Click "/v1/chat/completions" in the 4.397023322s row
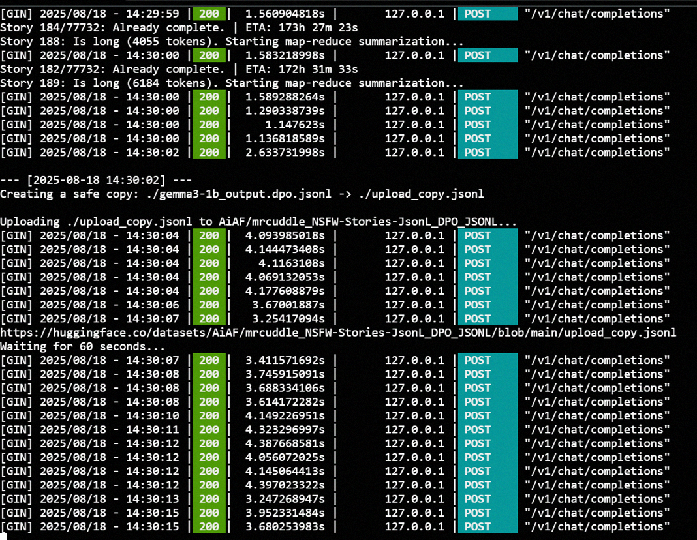 click(x=597, y=485)
